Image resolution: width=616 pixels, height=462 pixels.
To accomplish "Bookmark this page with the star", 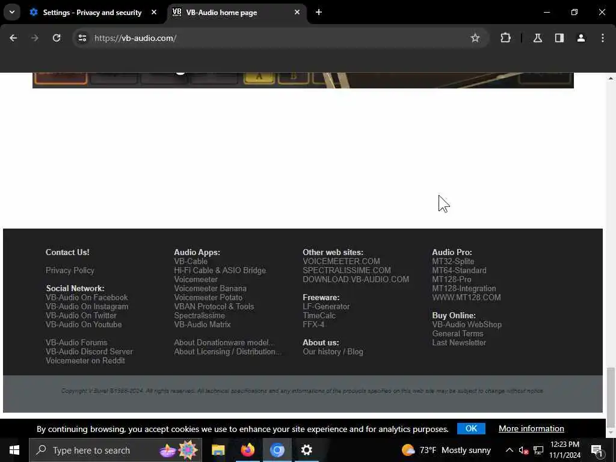I will pyautogui.click(x=475, y=38).
